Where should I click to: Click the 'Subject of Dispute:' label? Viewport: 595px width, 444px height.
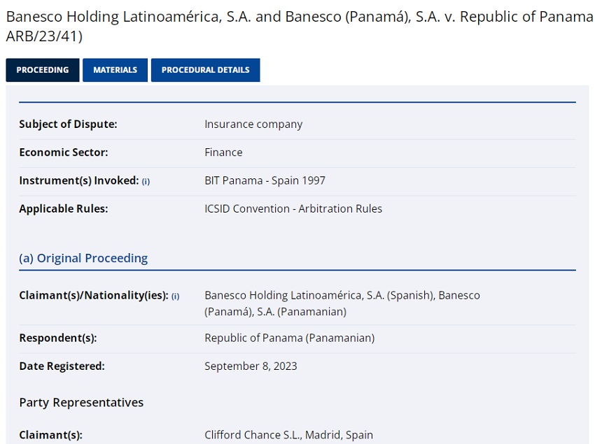(x=69, y=124)
